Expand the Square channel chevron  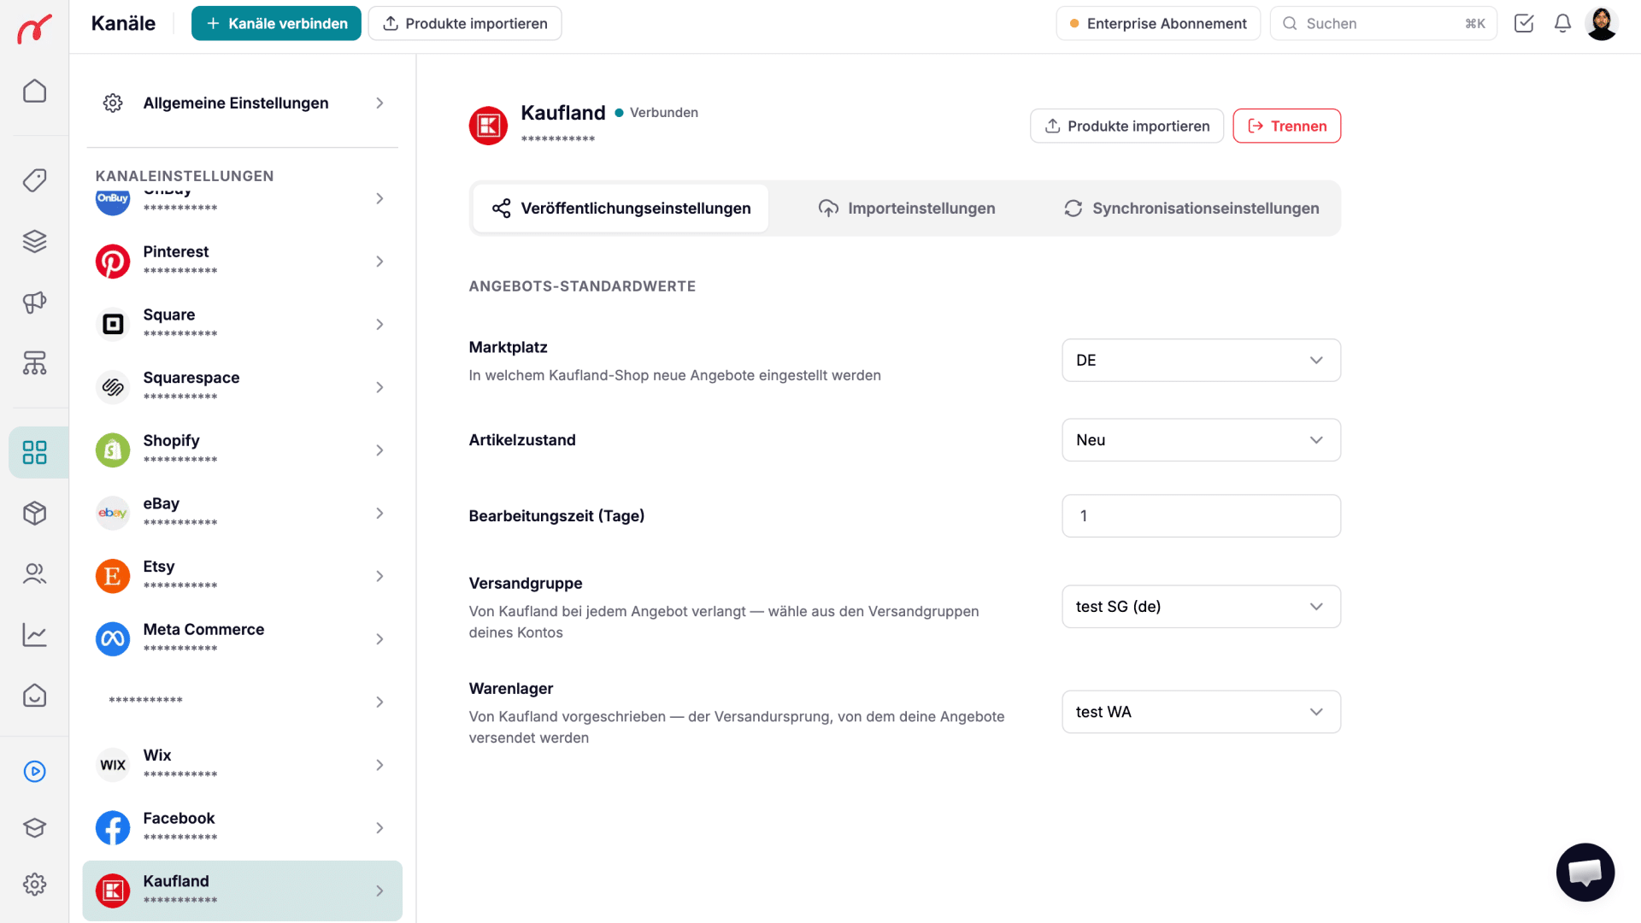click(x=379, y=325)
